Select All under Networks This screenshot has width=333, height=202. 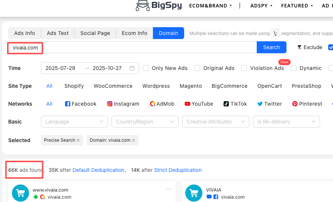[49, 104]
